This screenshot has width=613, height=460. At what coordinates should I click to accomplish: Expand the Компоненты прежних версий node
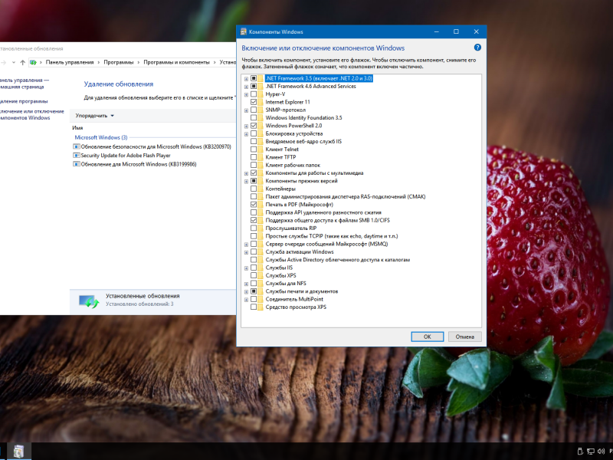click(x=246, y=182)
